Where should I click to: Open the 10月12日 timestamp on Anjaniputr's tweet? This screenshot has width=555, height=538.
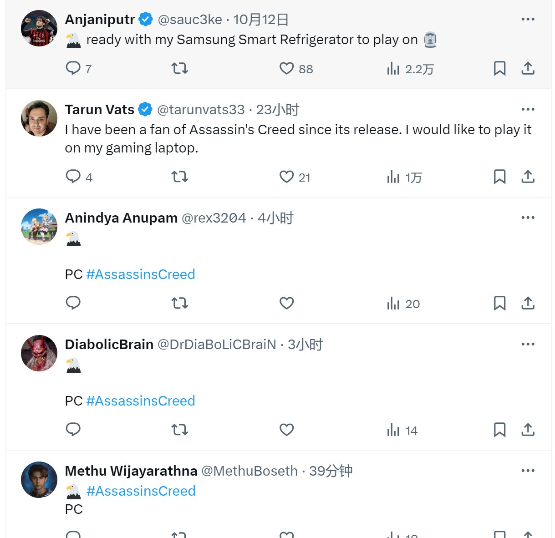[261, 20]
